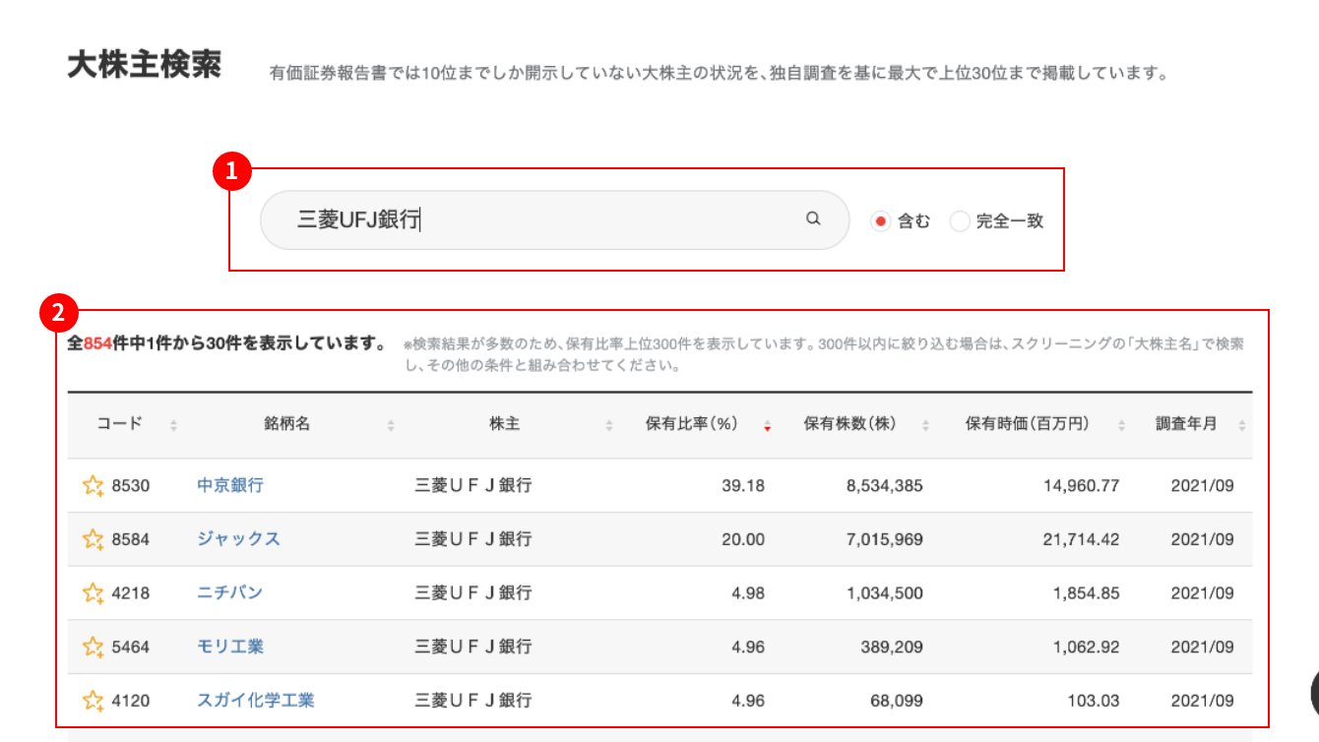The width and height of the screenshot is (1319, 742).
Task: Click the code 4218 cell
Action: pos(131,593)
